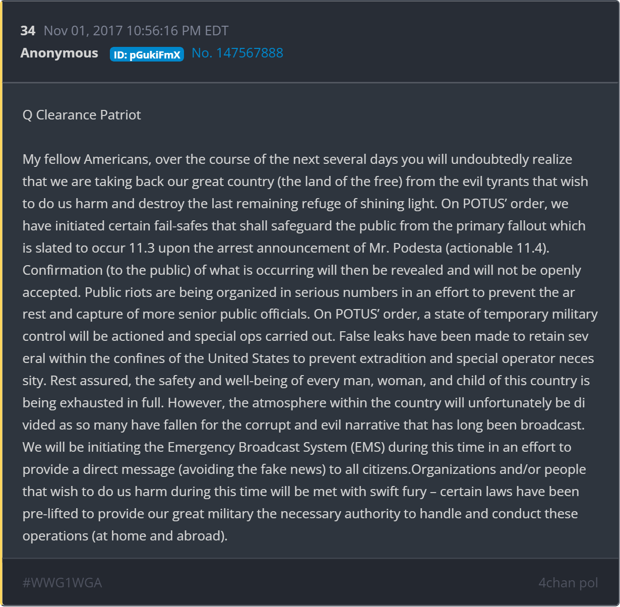
Task: Open the #WWG1WGA hashtag
Action: [x=63, y=583]
